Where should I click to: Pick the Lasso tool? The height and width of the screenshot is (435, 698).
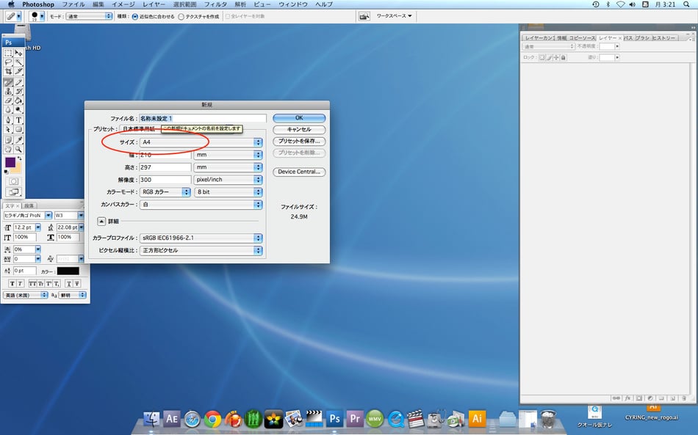pyautogui.click(x=8, y=62)
